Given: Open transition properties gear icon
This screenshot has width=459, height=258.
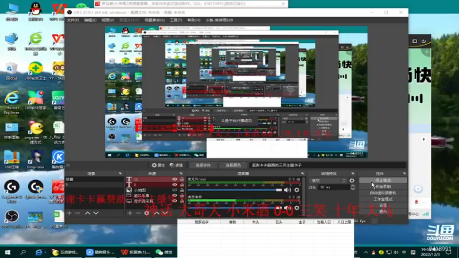Looking at the screenshot, I should coord(352,181).
